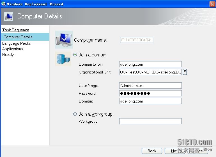
Task: Select the Join a workgroup radio button
Action: (x=75, y=114)
